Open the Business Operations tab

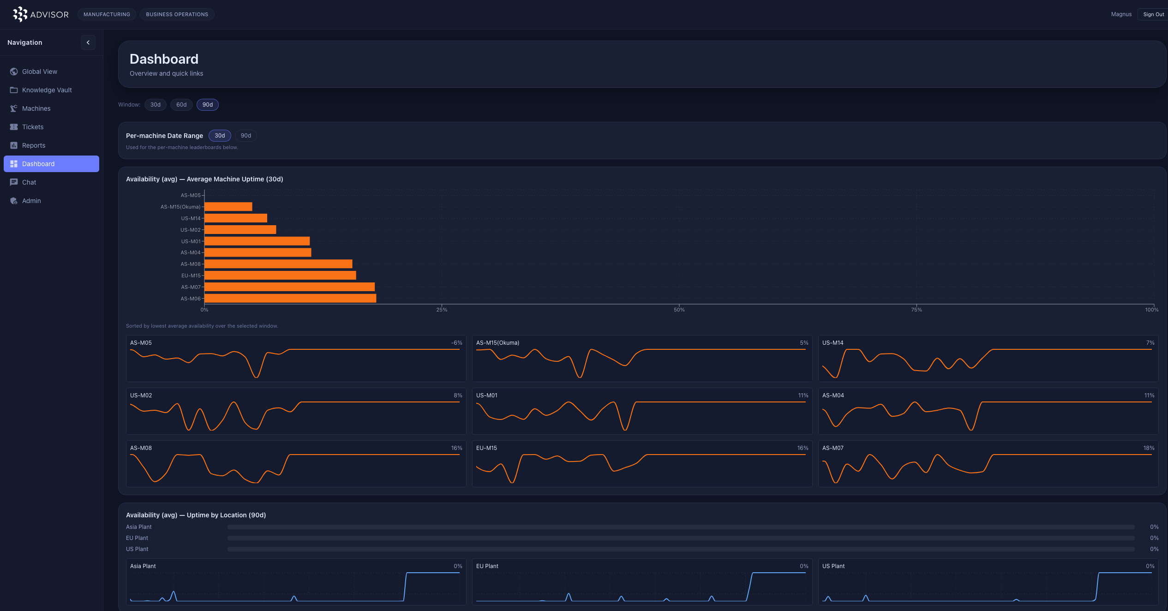(177, 14)
